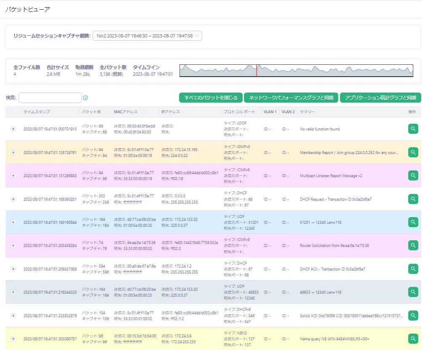This screenshot has height=350, width=422.
Task: Open the magnifier for the DHCP Request row
Action: tap(413, 199)
